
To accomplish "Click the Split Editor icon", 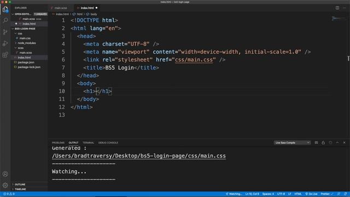I will 337,8.
